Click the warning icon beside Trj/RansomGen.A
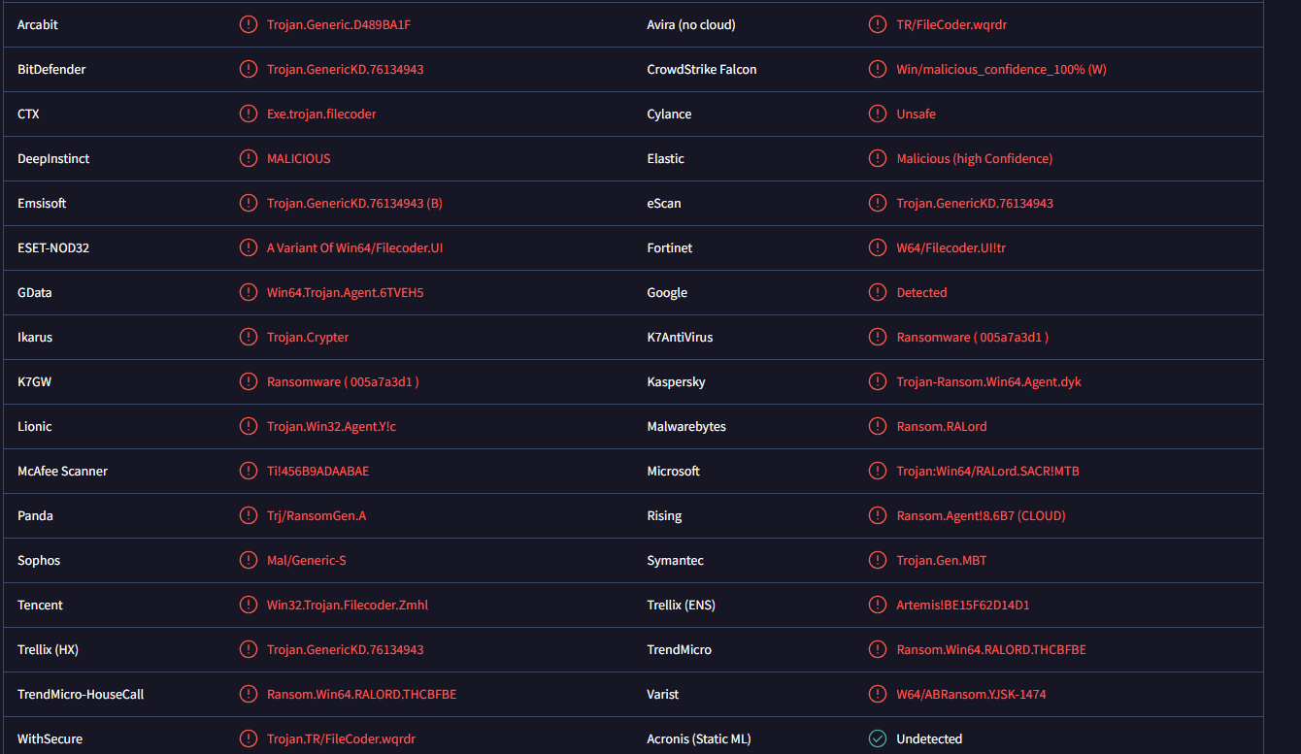1301x754 pixels. click(249, 515)
